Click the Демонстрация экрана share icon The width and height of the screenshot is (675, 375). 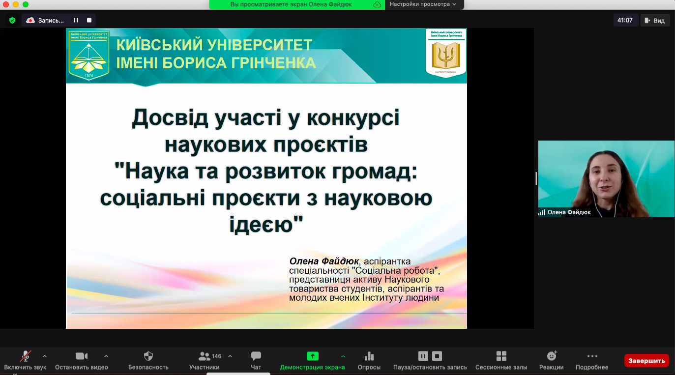point(312,356)
